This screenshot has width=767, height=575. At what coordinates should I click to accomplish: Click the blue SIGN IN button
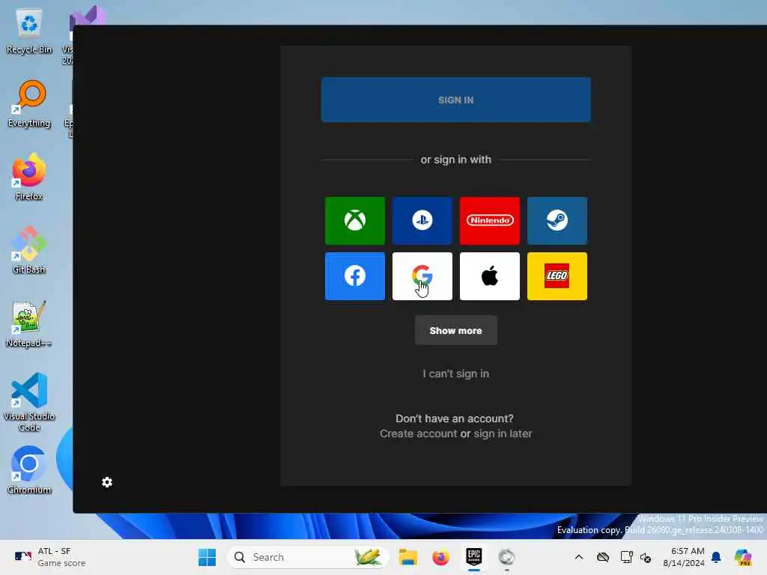tap(456, 100)
